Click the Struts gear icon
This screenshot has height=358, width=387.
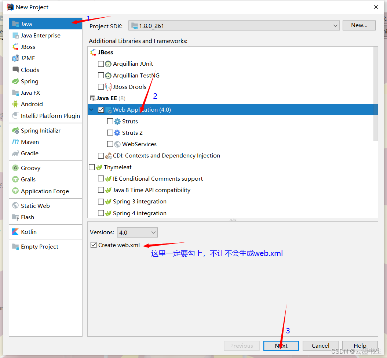pyautogui.click(x=117, y=121)
